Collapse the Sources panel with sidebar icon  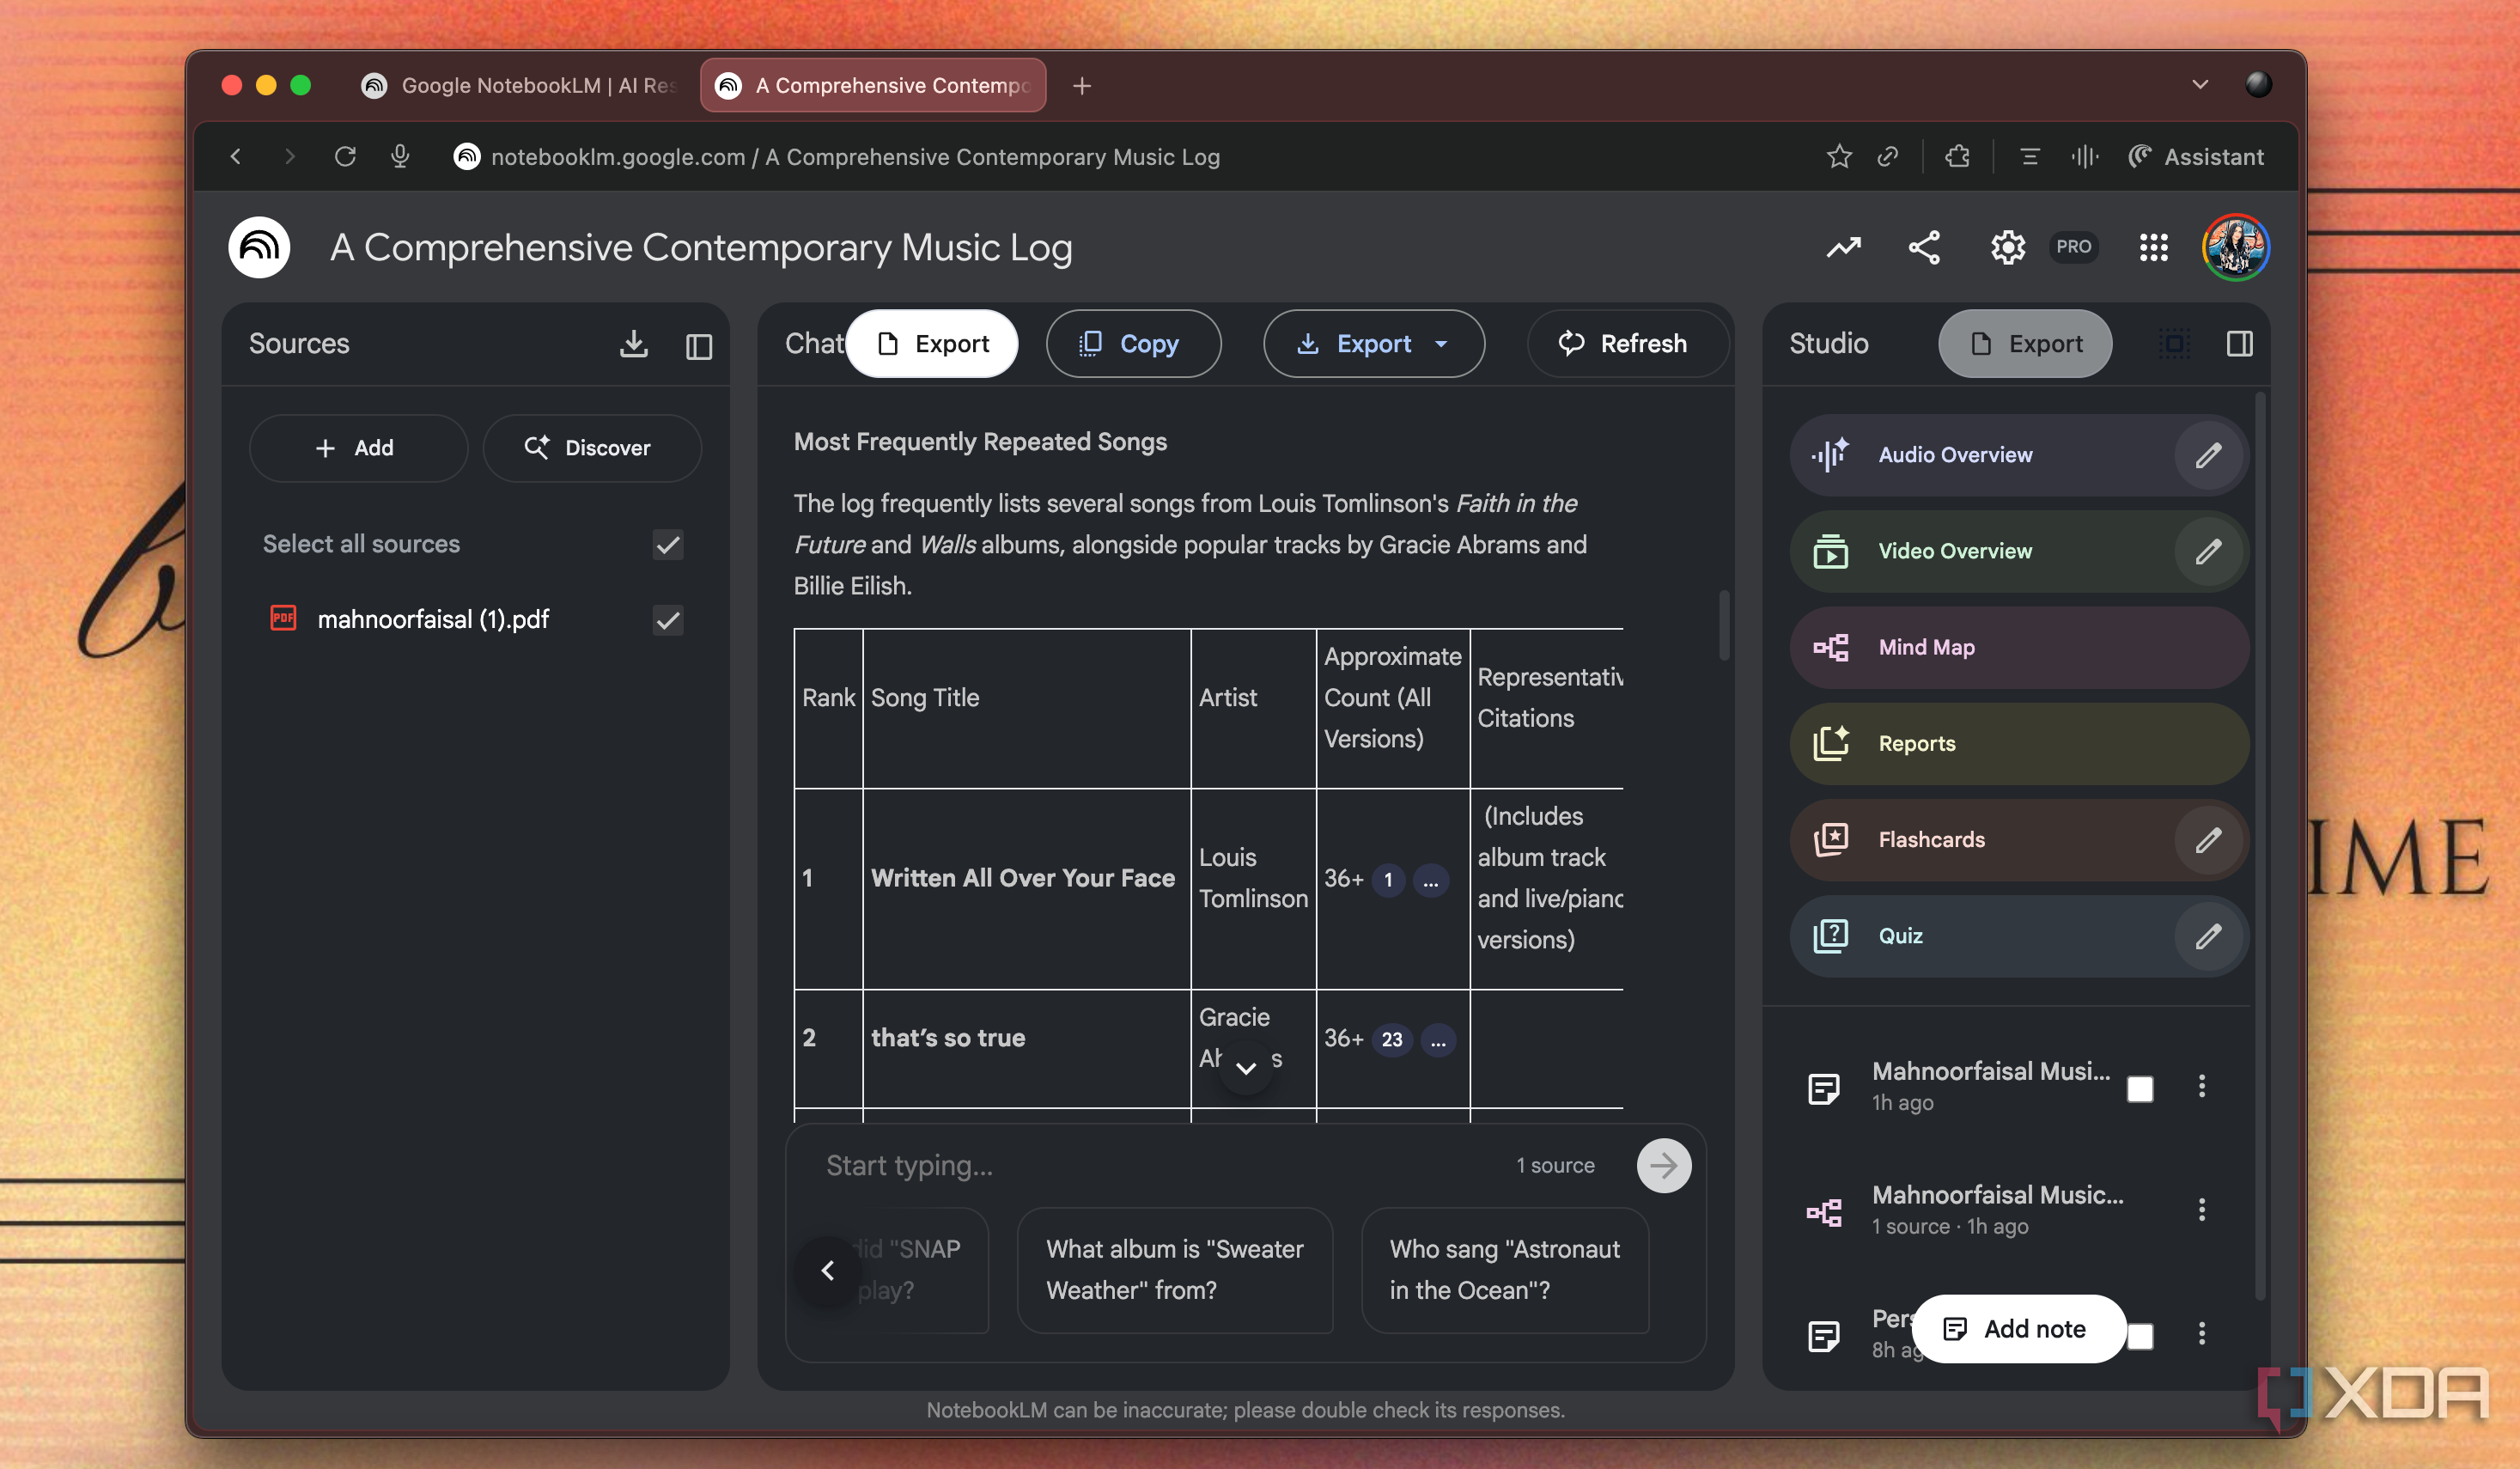(x=699, y=346)
